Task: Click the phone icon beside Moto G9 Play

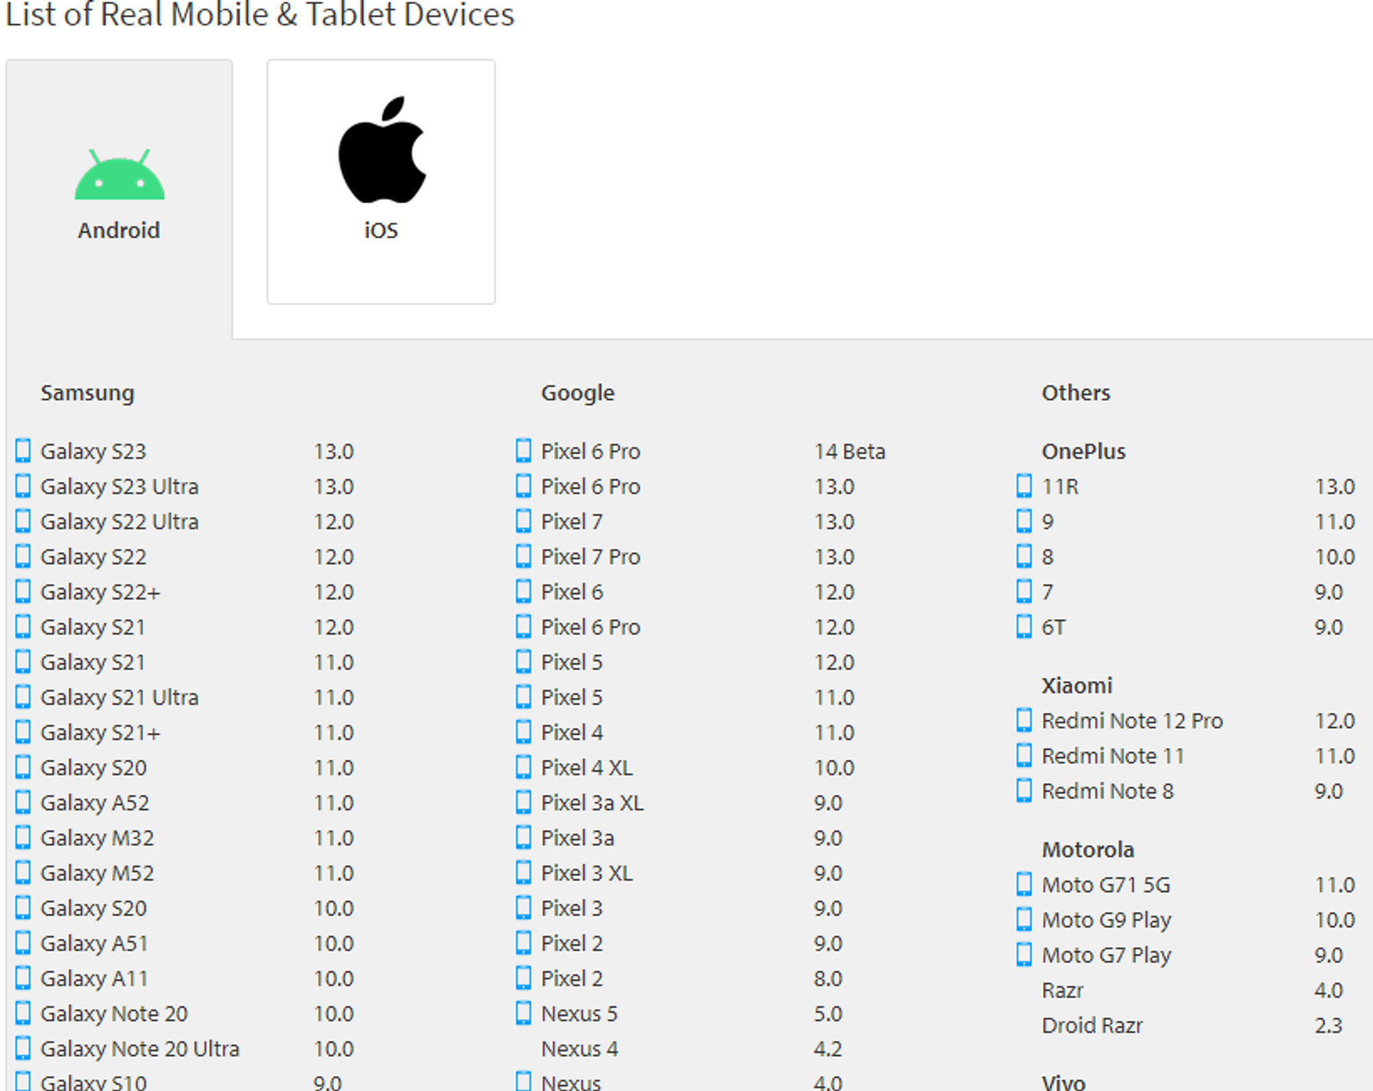Action: (x=1024, y=919)
